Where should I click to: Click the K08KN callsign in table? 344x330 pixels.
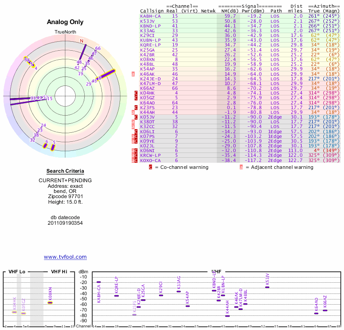[147, 59]
